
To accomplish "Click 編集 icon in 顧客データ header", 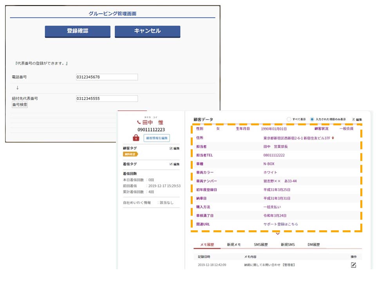I will 357,119.
